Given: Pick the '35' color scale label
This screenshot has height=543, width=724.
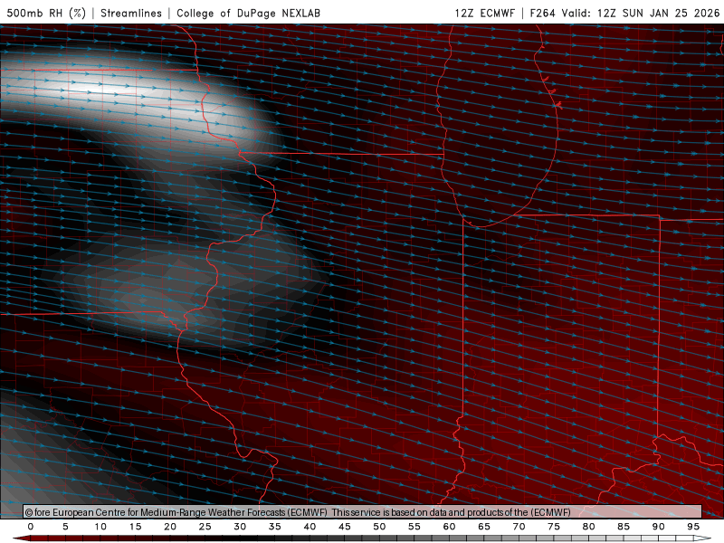Looking at the screenshot, I should [x=275, y=527].
